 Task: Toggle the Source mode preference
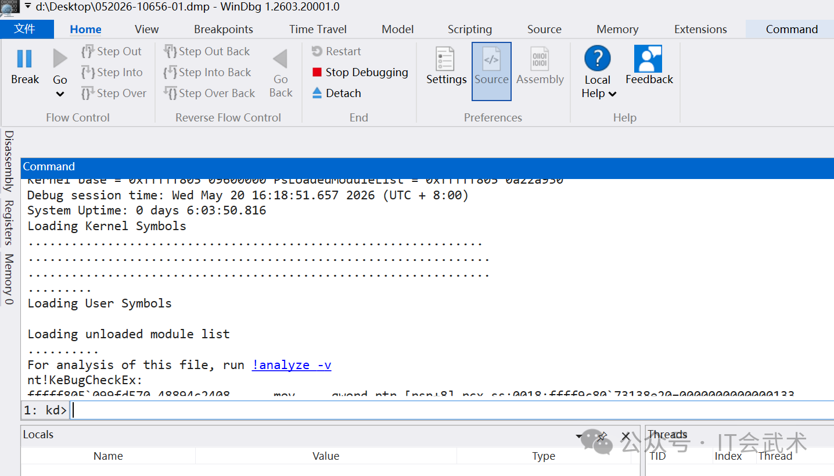(x=491, y=71)
